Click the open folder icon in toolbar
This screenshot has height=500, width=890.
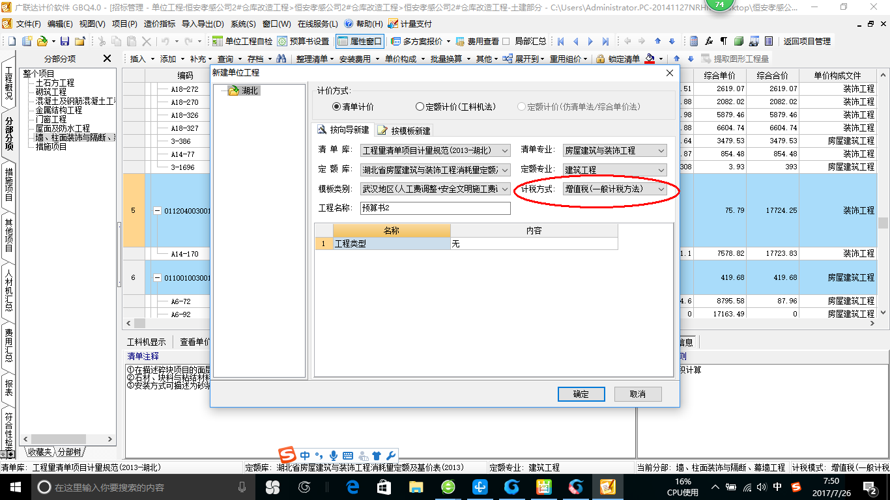[42, 41]
